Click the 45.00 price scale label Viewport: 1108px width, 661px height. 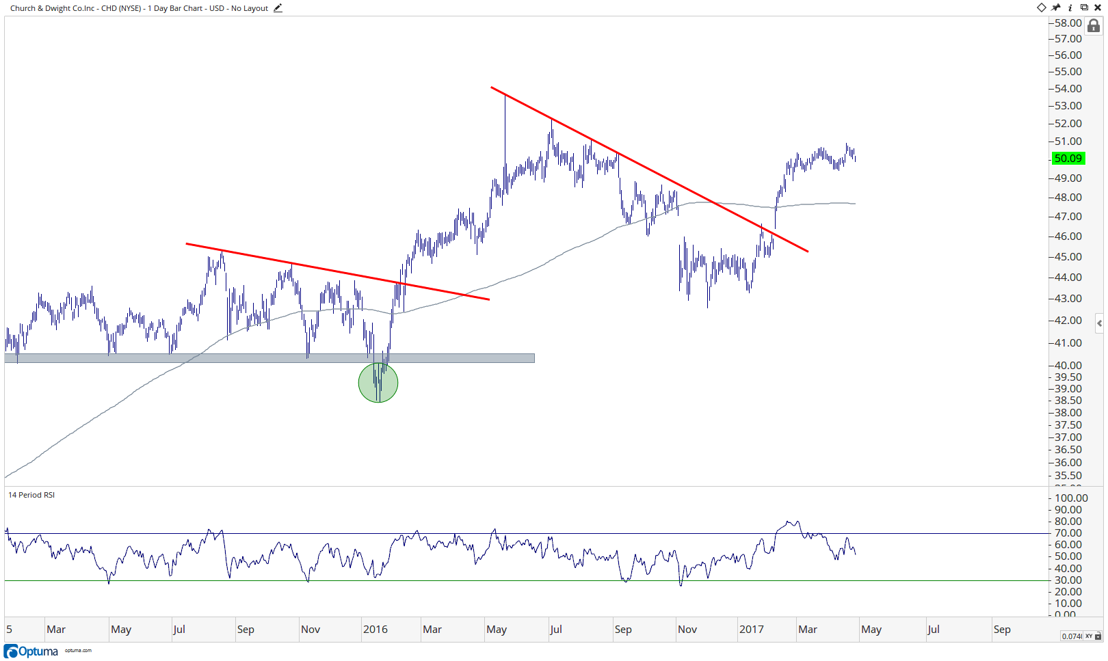click(x=1068, y=257)
